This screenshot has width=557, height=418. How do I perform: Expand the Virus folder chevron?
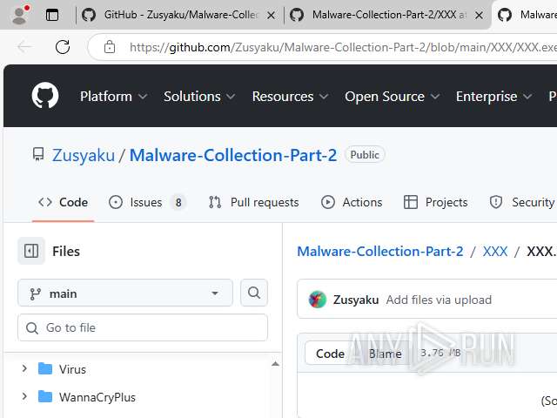click(24, 368)
